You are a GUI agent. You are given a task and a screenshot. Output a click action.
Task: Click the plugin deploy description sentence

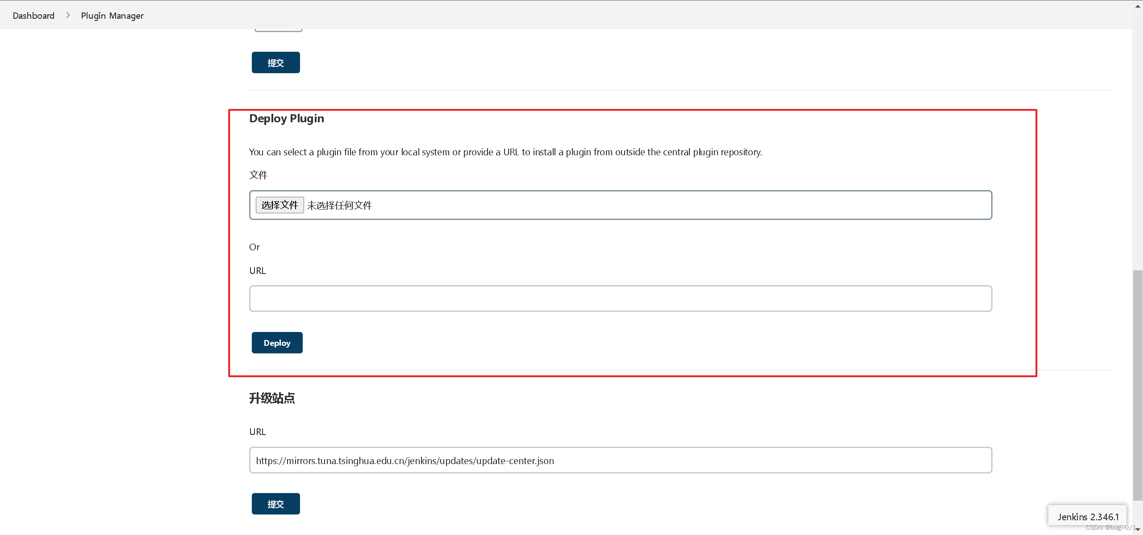click(505, 152)
